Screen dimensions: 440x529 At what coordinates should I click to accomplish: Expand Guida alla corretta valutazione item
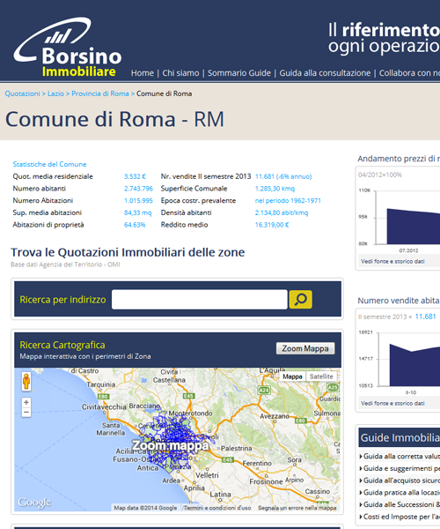point(400,456)
